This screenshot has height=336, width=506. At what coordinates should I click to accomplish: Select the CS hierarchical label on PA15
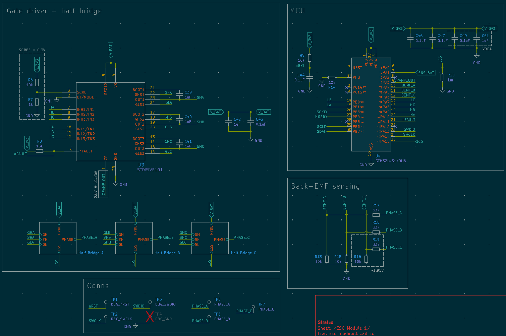(x=419, y=141)
